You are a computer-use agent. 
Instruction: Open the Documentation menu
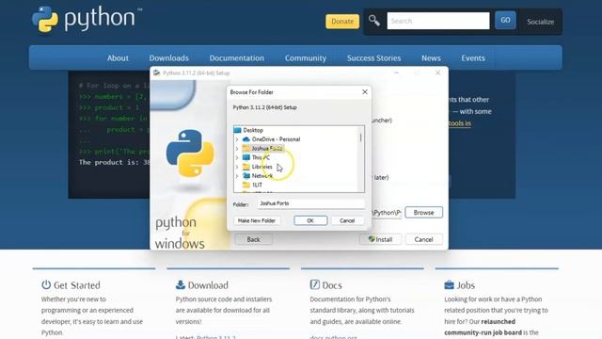[x=236, y=58]
